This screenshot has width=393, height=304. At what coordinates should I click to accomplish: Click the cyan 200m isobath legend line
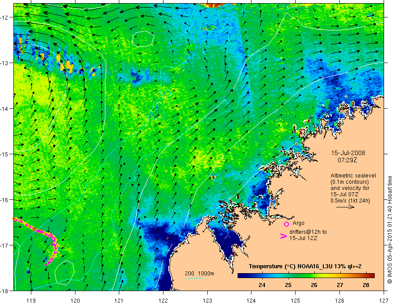[x=194, y=278]
